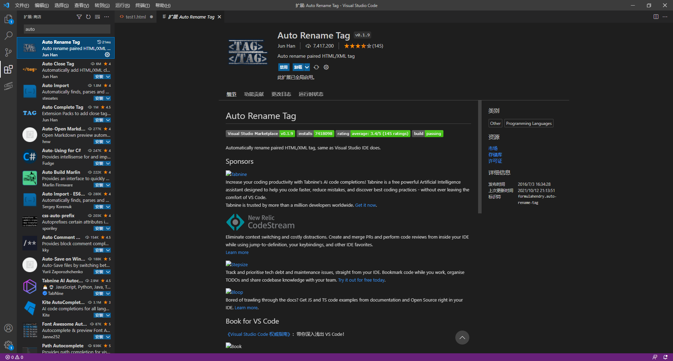This screenshot has height=361, width=673.
Task: Click the 禁用 disable button
Action: 284,67
